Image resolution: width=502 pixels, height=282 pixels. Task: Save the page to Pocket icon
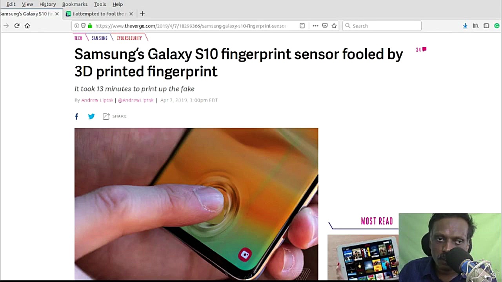click(x=325, y=26)
